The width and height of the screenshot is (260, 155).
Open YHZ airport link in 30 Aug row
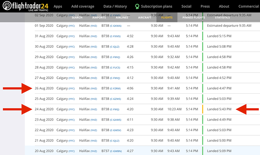(x=94, y=47)
